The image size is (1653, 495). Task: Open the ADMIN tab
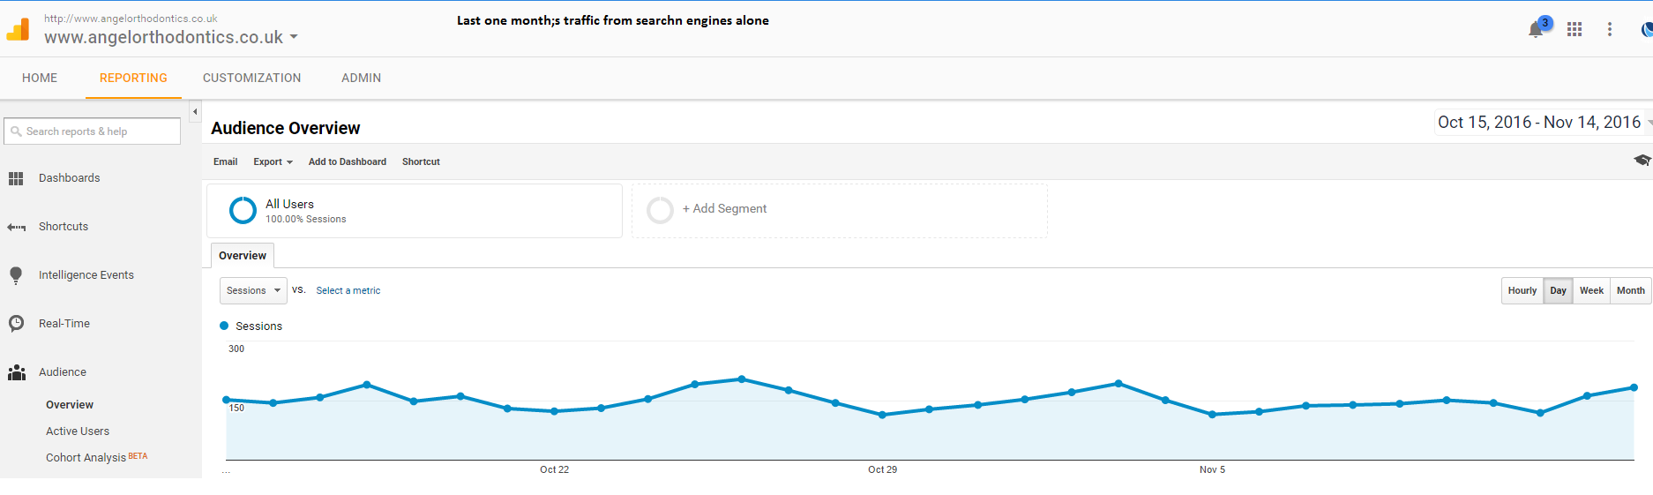[361, 78]
